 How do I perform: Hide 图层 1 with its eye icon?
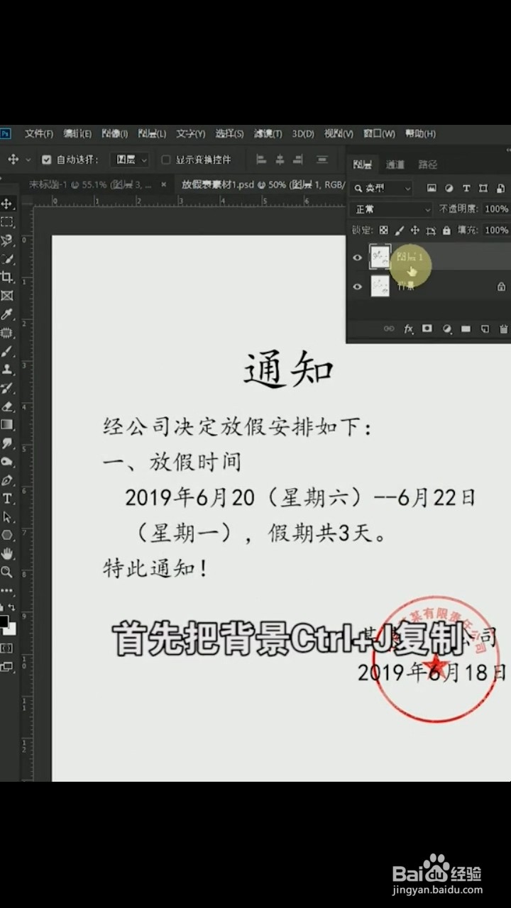pos(358,258)
